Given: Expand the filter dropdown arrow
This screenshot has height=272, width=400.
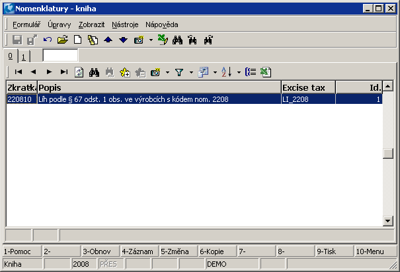Looking at the screenshot, I should tap(191, 72).
